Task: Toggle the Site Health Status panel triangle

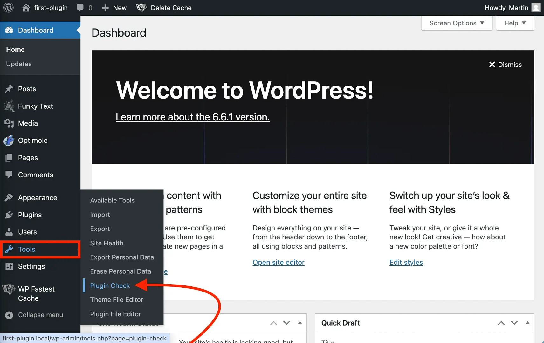Action: (300, 323)
